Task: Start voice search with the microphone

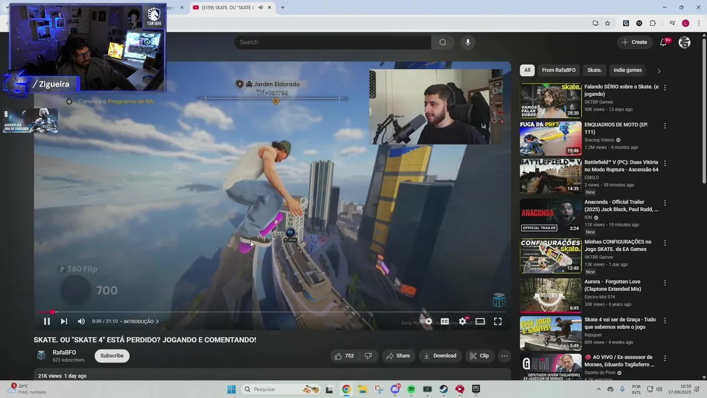Action: click(468, 42)
